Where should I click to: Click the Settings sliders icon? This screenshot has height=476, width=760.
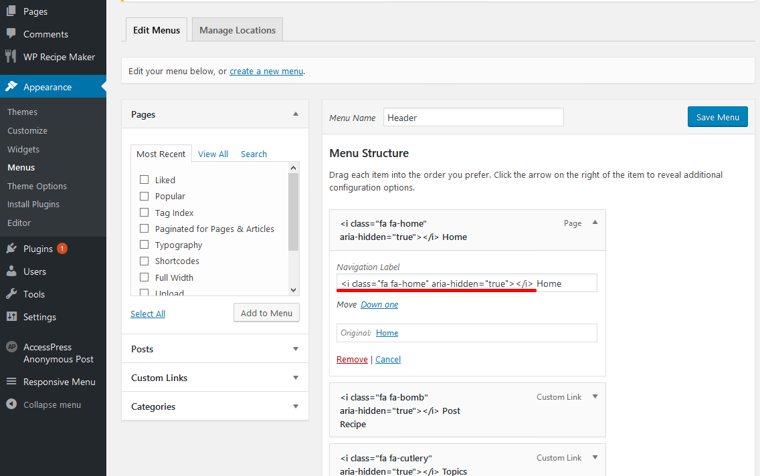11,317
